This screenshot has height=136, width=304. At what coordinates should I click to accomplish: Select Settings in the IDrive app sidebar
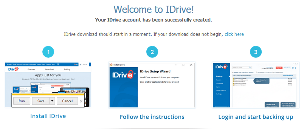pyautogui.click(x=219, y=94)
